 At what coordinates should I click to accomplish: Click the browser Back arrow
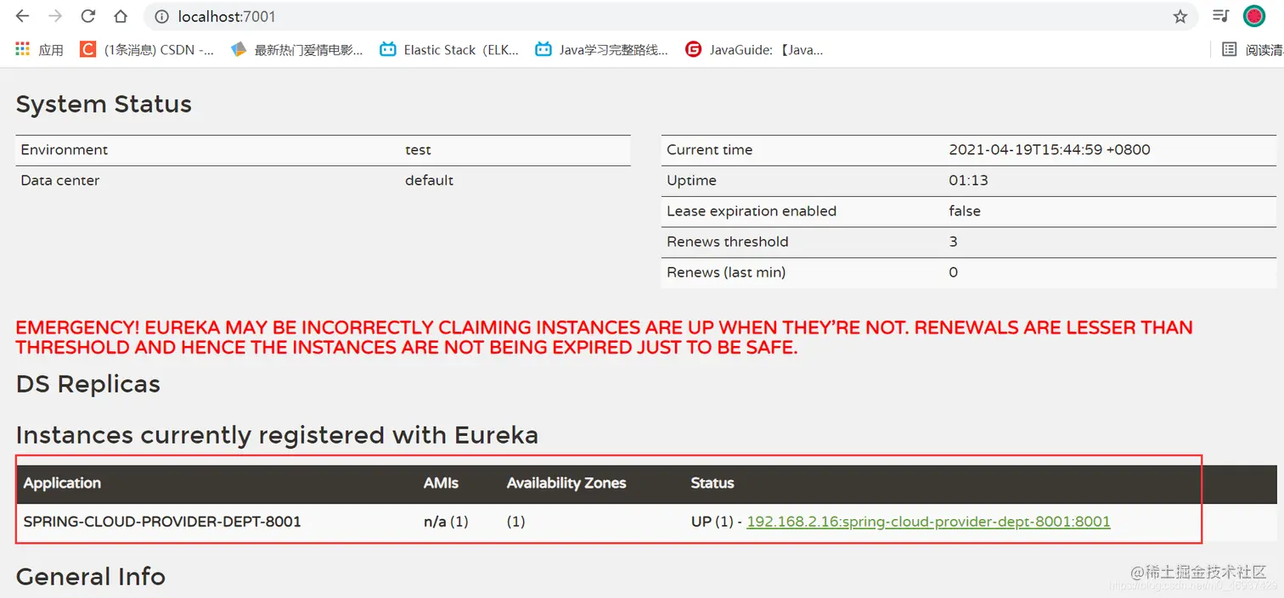pos(22,16)
